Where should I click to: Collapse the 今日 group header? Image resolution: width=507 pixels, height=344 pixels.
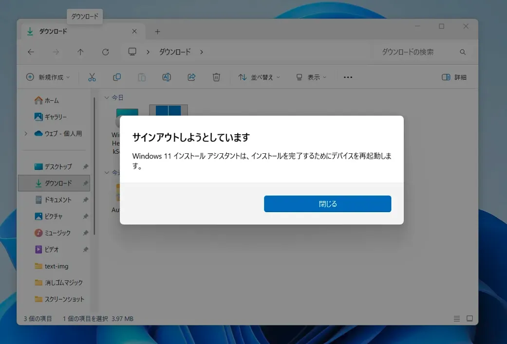pos(107,98)
